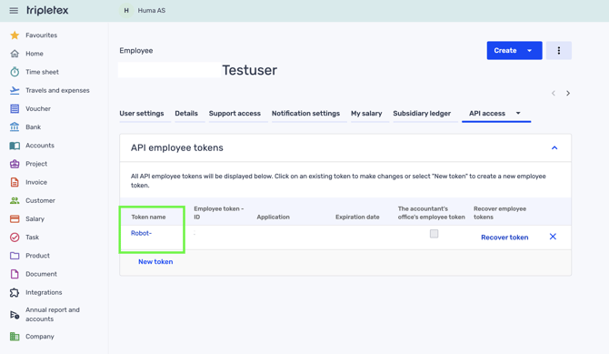Open Customer people icon
This screenshot has width=609, height=354.
click(15, 200)
